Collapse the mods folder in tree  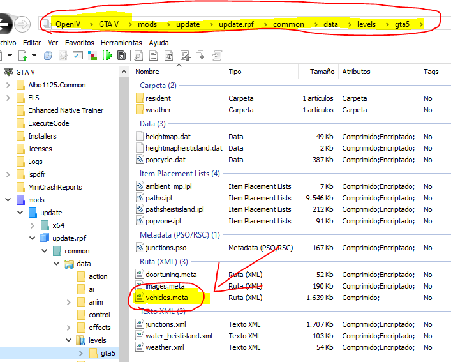[8, 200]
